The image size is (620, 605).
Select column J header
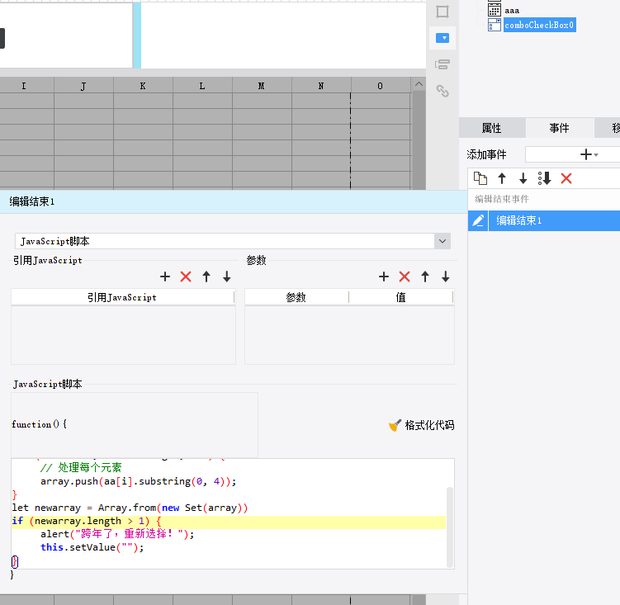(x=83, y=85)
